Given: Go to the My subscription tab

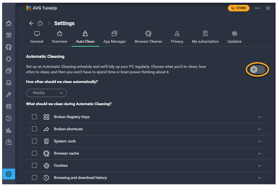Looking at the screenshot, I should [x=205, y=37].
